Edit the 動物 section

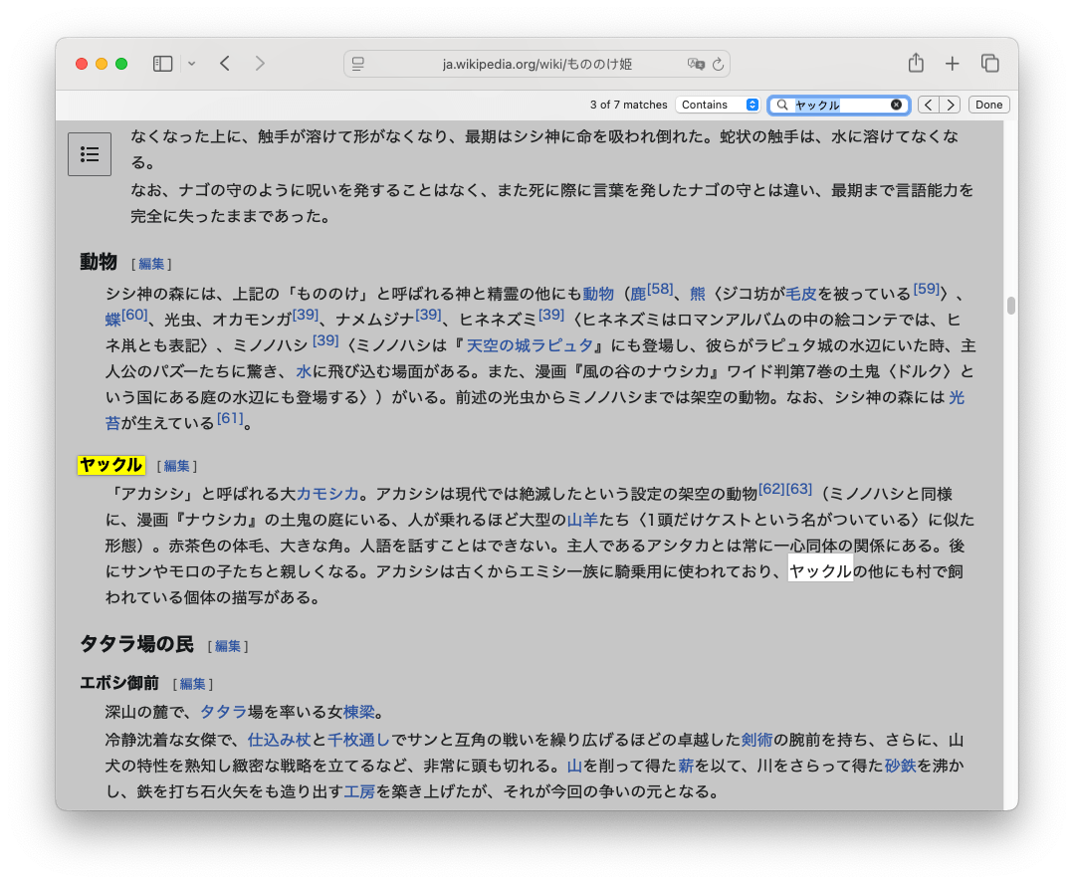coord(151,264)
